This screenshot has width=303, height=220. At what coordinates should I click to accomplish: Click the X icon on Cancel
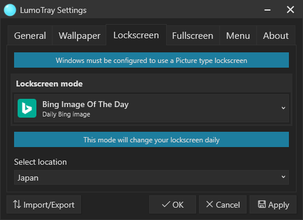[x=210, y=204]
